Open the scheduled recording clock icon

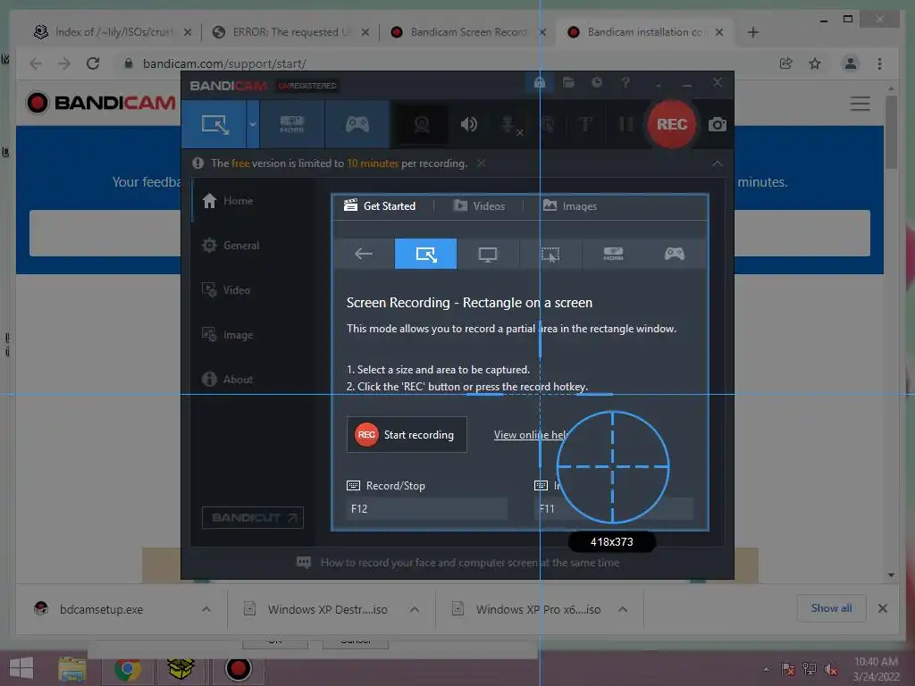597,83
